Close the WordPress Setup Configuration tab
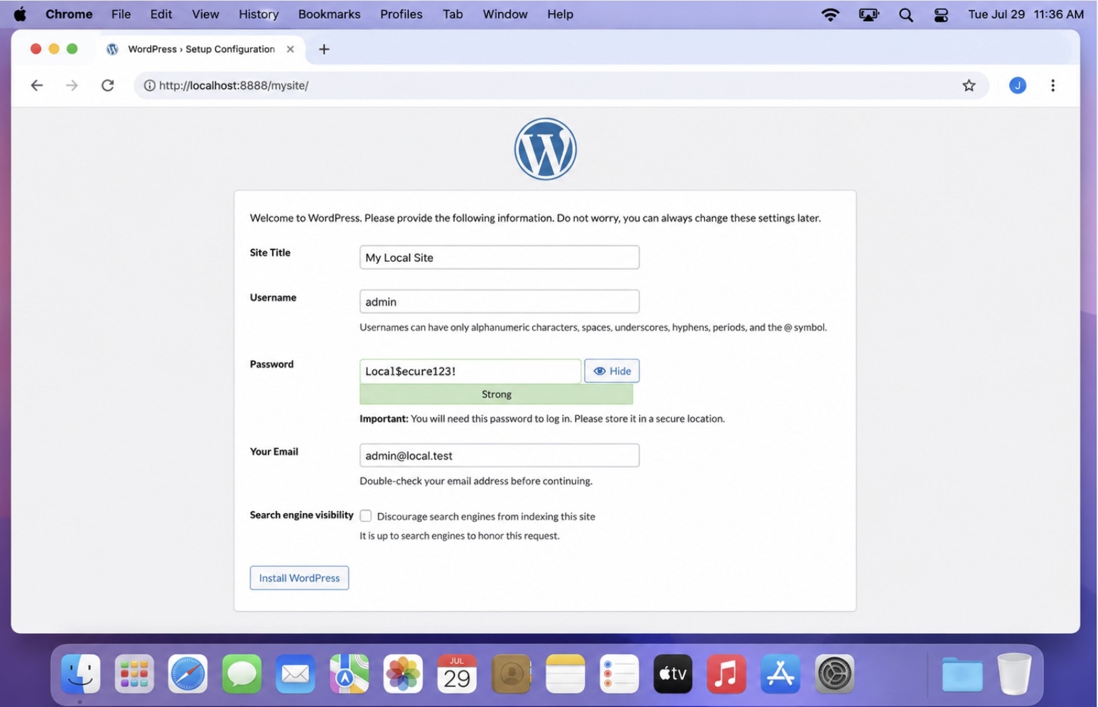 click(290, 49)
